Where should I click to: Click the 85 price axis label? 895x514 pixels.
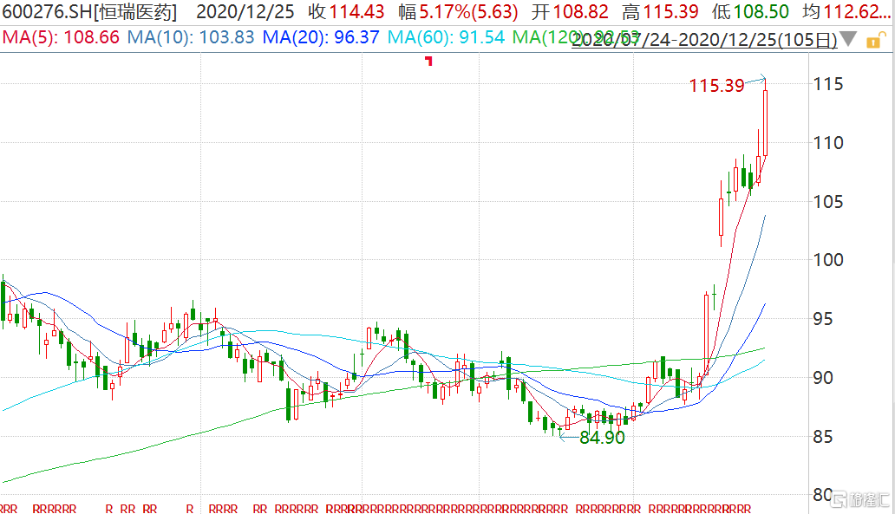point(822,437)
